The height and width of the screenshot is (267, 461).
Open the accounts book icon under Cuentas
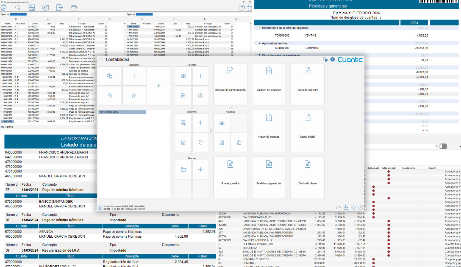(x=183, y=76)
